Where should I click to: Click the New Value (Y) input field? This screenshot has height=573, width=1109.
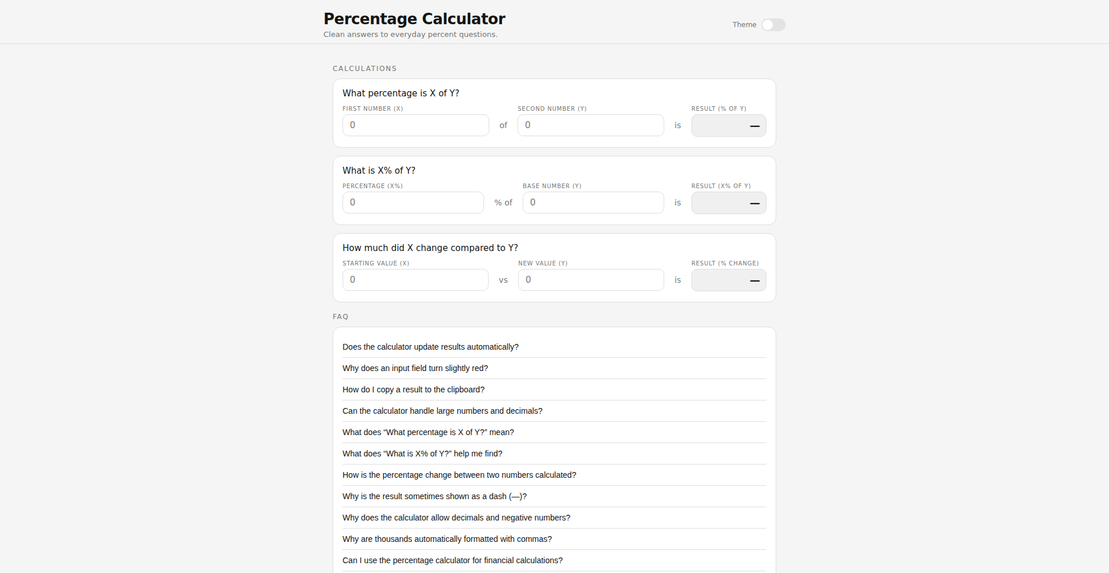591,280
